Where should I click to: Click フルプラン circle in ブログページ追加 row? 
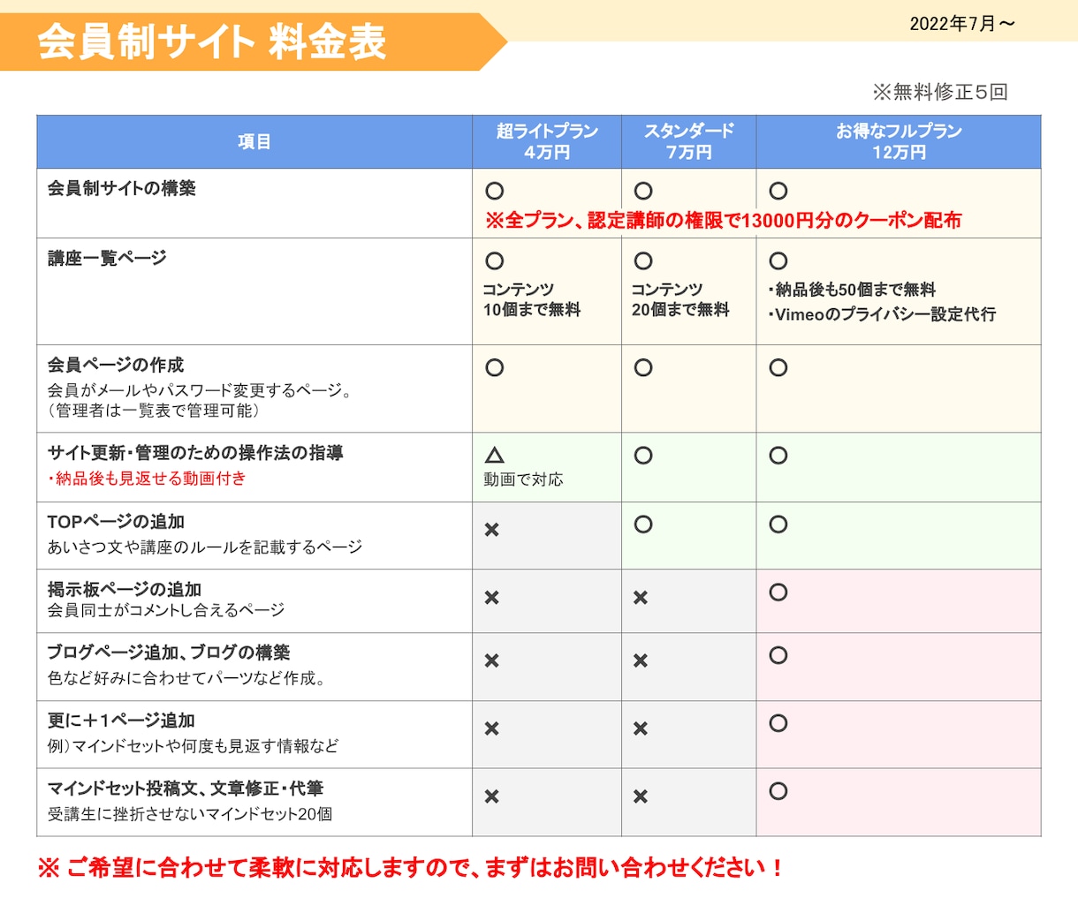pos(778,655)
